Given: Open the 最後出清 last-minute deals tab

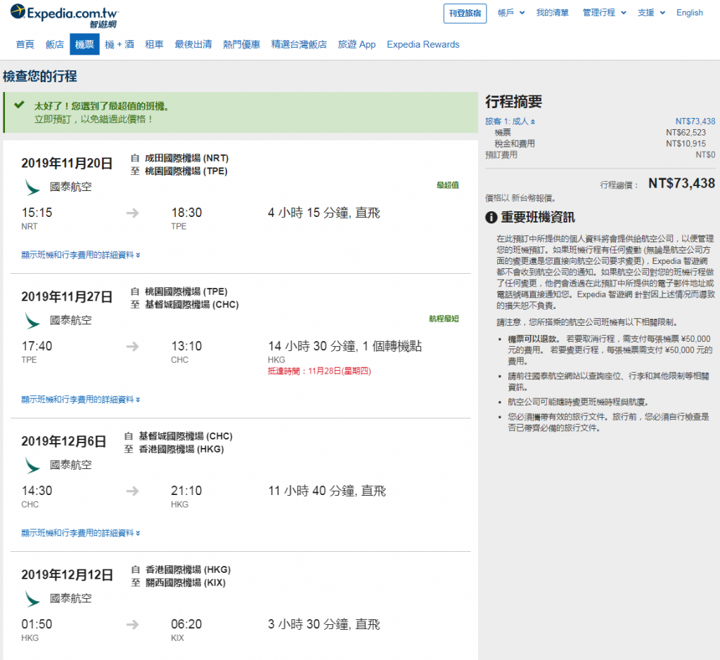Looking at the screenshot, I should [x=193, y=44].
